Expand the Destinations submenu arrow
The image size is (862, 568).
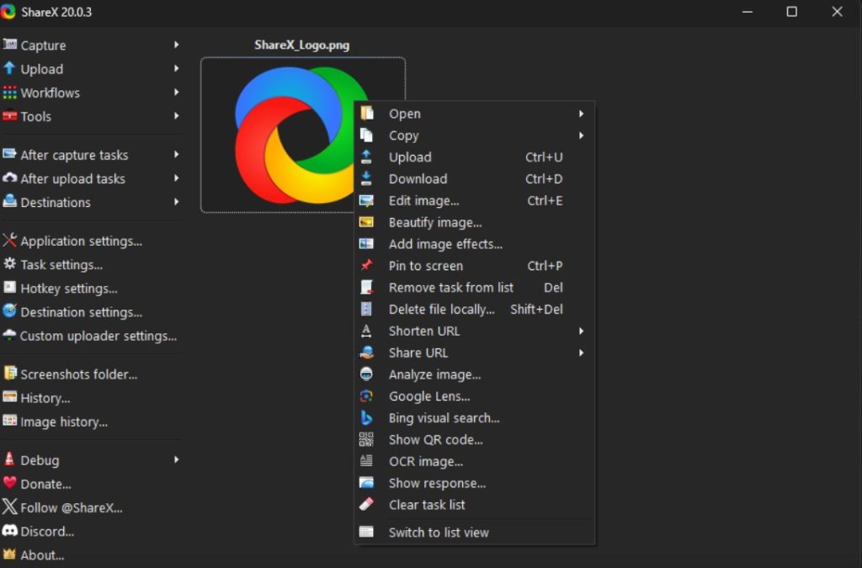(x=177, y=202)
